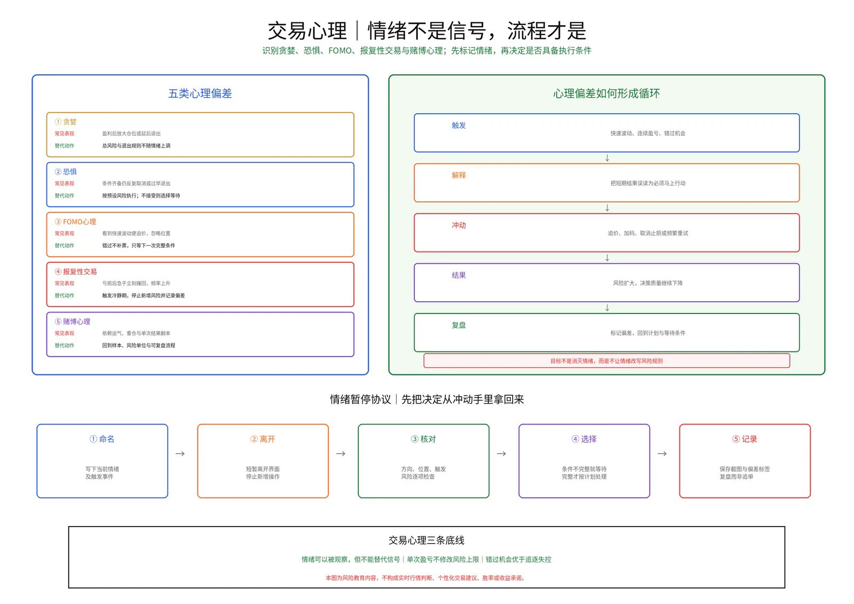The width and height of the screenshot is (854, 604).
Task: Click the ④ 报复性交易 card title
Action: point(76,271)
